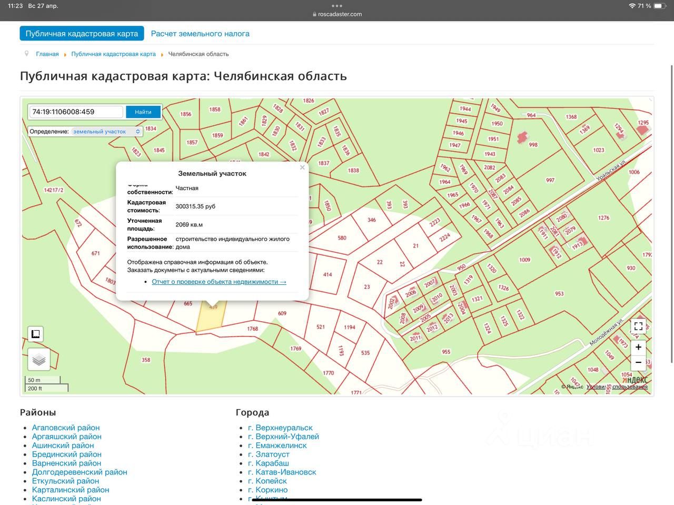Open the Определение object type dropdown
This screenshot has width=674, height=505.
(x=106, y=132)
